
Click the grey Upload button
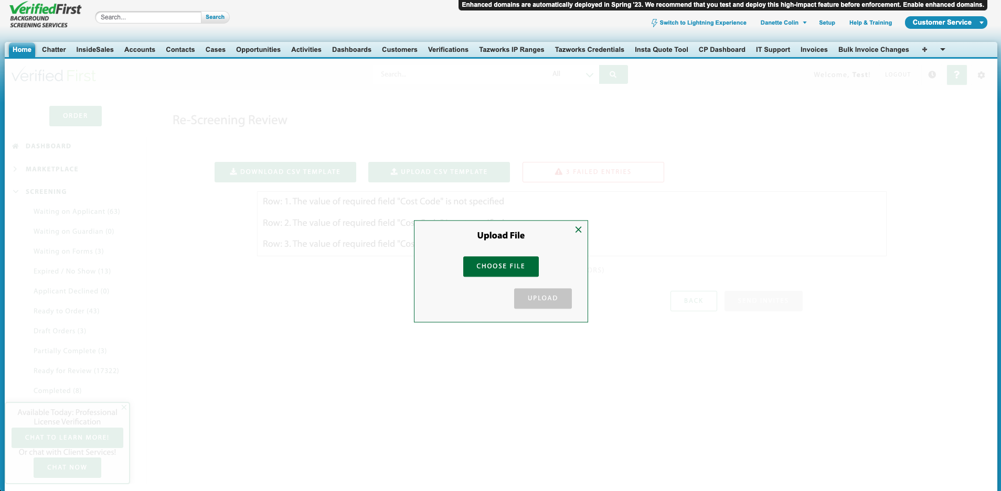click(x=542, y=298)
